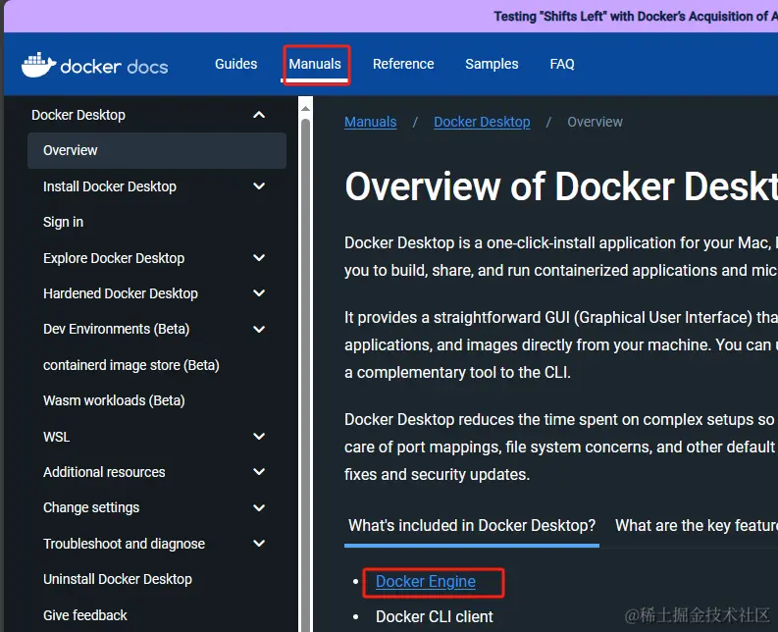Expand Dev Environments (Beta) chevron
The width and height of the screenshot is (778, 632).
pyautogui.click(x=259, y=329)
